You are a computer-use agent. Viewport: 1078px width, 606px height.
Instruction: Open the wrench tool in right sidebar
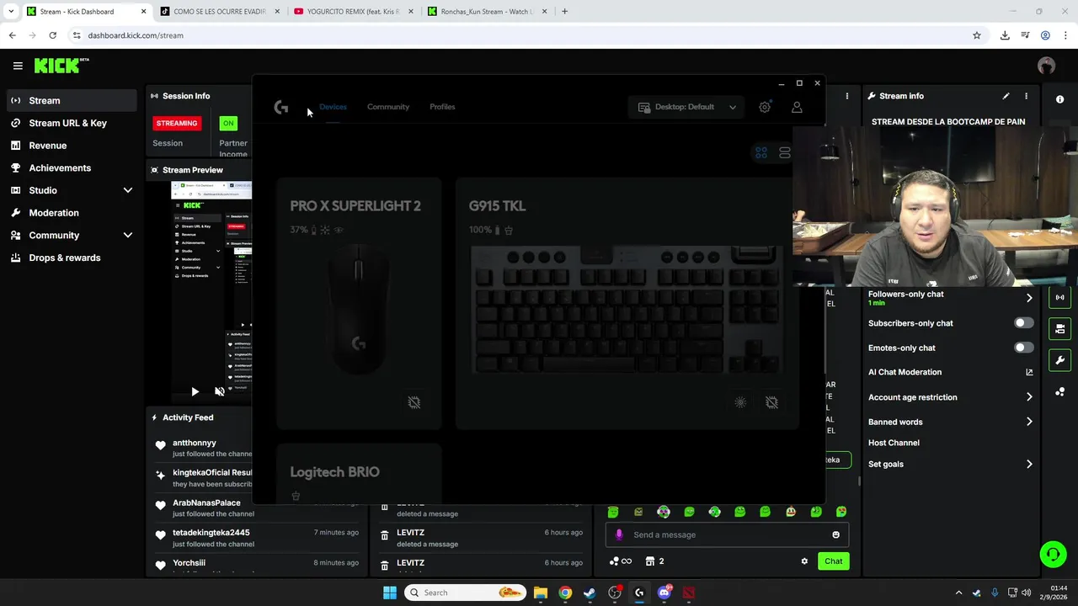(x=1060, y=360)
